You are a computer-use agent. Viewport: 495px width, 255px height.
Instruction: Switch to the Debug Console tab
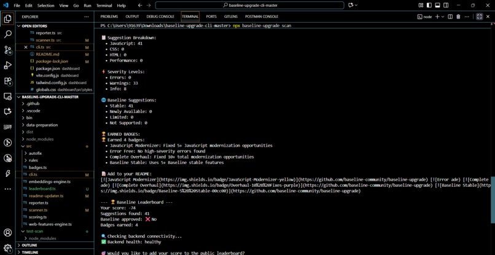[160, 17]
